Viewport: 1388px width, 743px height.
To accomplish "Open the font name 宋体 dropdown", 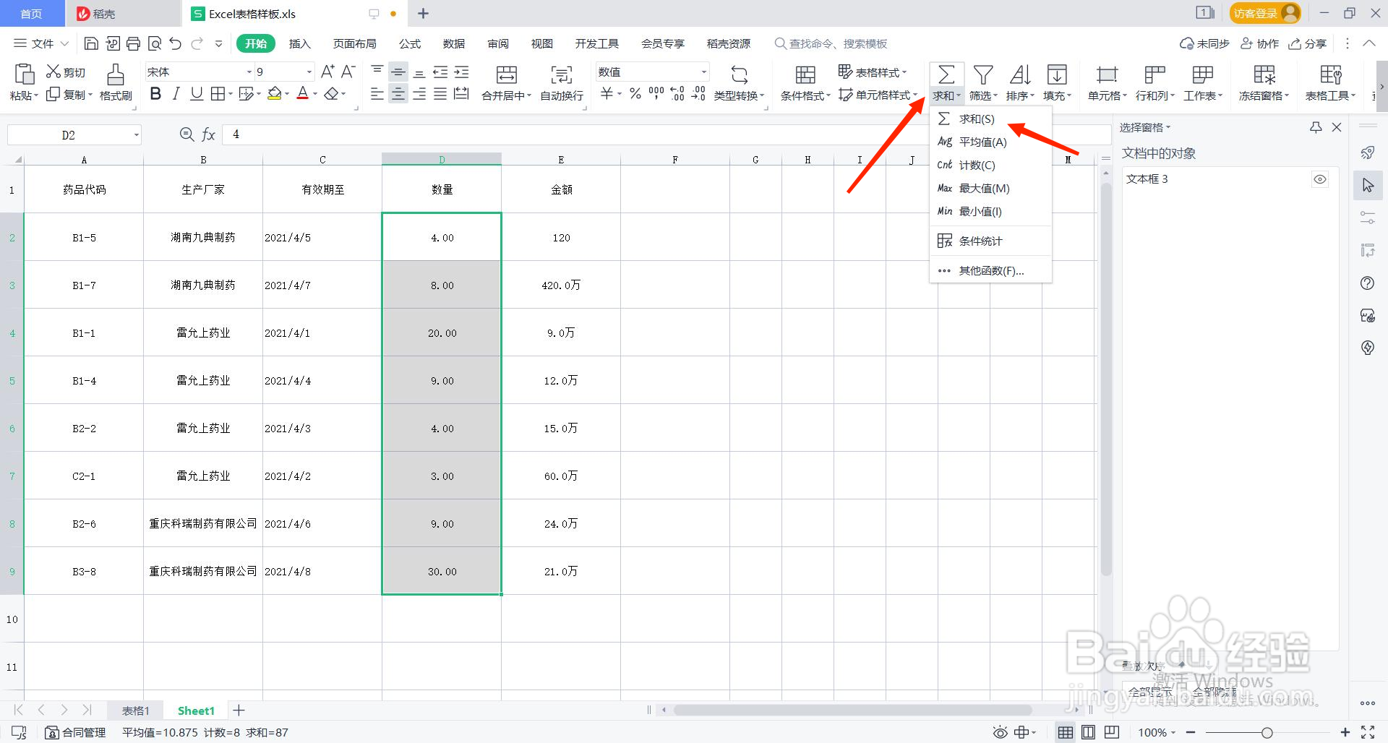I will click(x=249, y=72).
